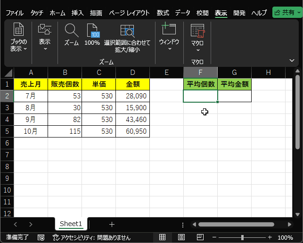
Task: Click horizontal scrollbar right arrow
Action: (x=289, y=224)
